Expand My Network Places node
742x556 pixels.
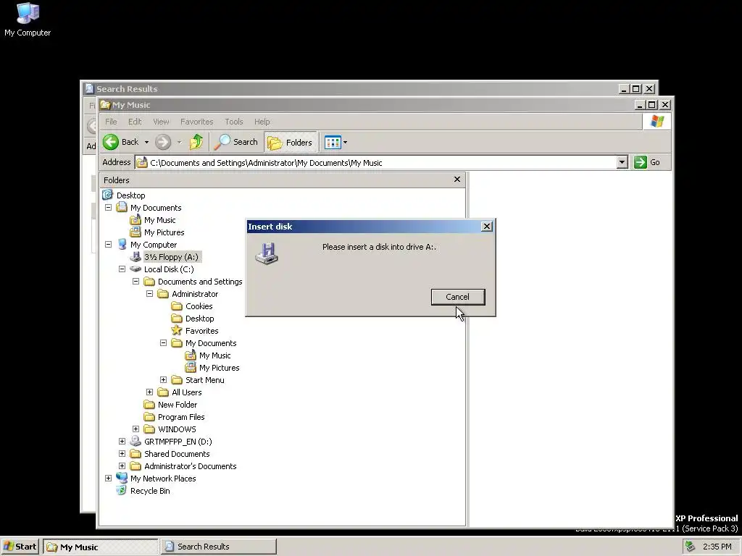pos(109,478)
